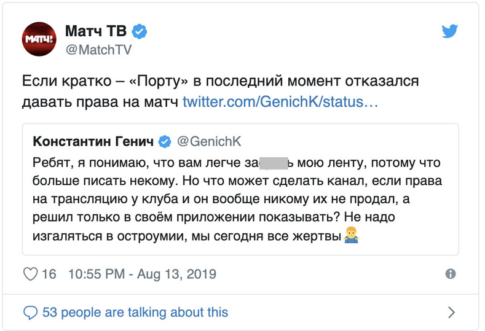Expand the conversation with the right chevron
The height and width of the screenshot is (331, 485).
pos(451,313)
